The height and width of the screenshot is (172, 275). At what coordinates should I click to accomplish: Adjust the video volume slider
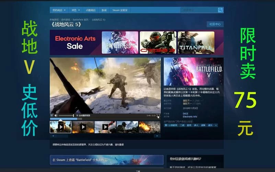66,116
